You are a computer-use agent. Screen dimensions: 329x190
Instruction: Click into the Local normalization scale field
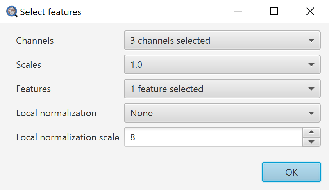213,137
